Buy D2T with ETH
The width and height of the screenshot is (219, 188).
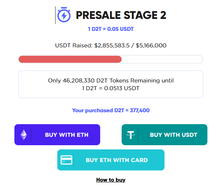[57, 135]
